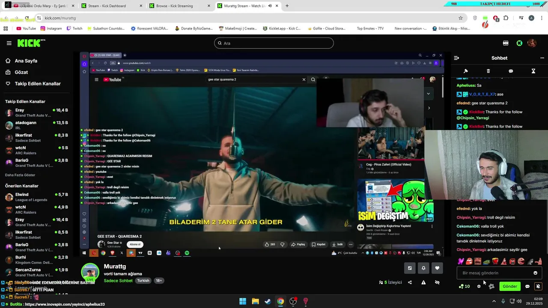This screenshot has width=548, height=308.
Task: Click the speech bubble icon beside Gönder
Action: click(x=527, y=286)
